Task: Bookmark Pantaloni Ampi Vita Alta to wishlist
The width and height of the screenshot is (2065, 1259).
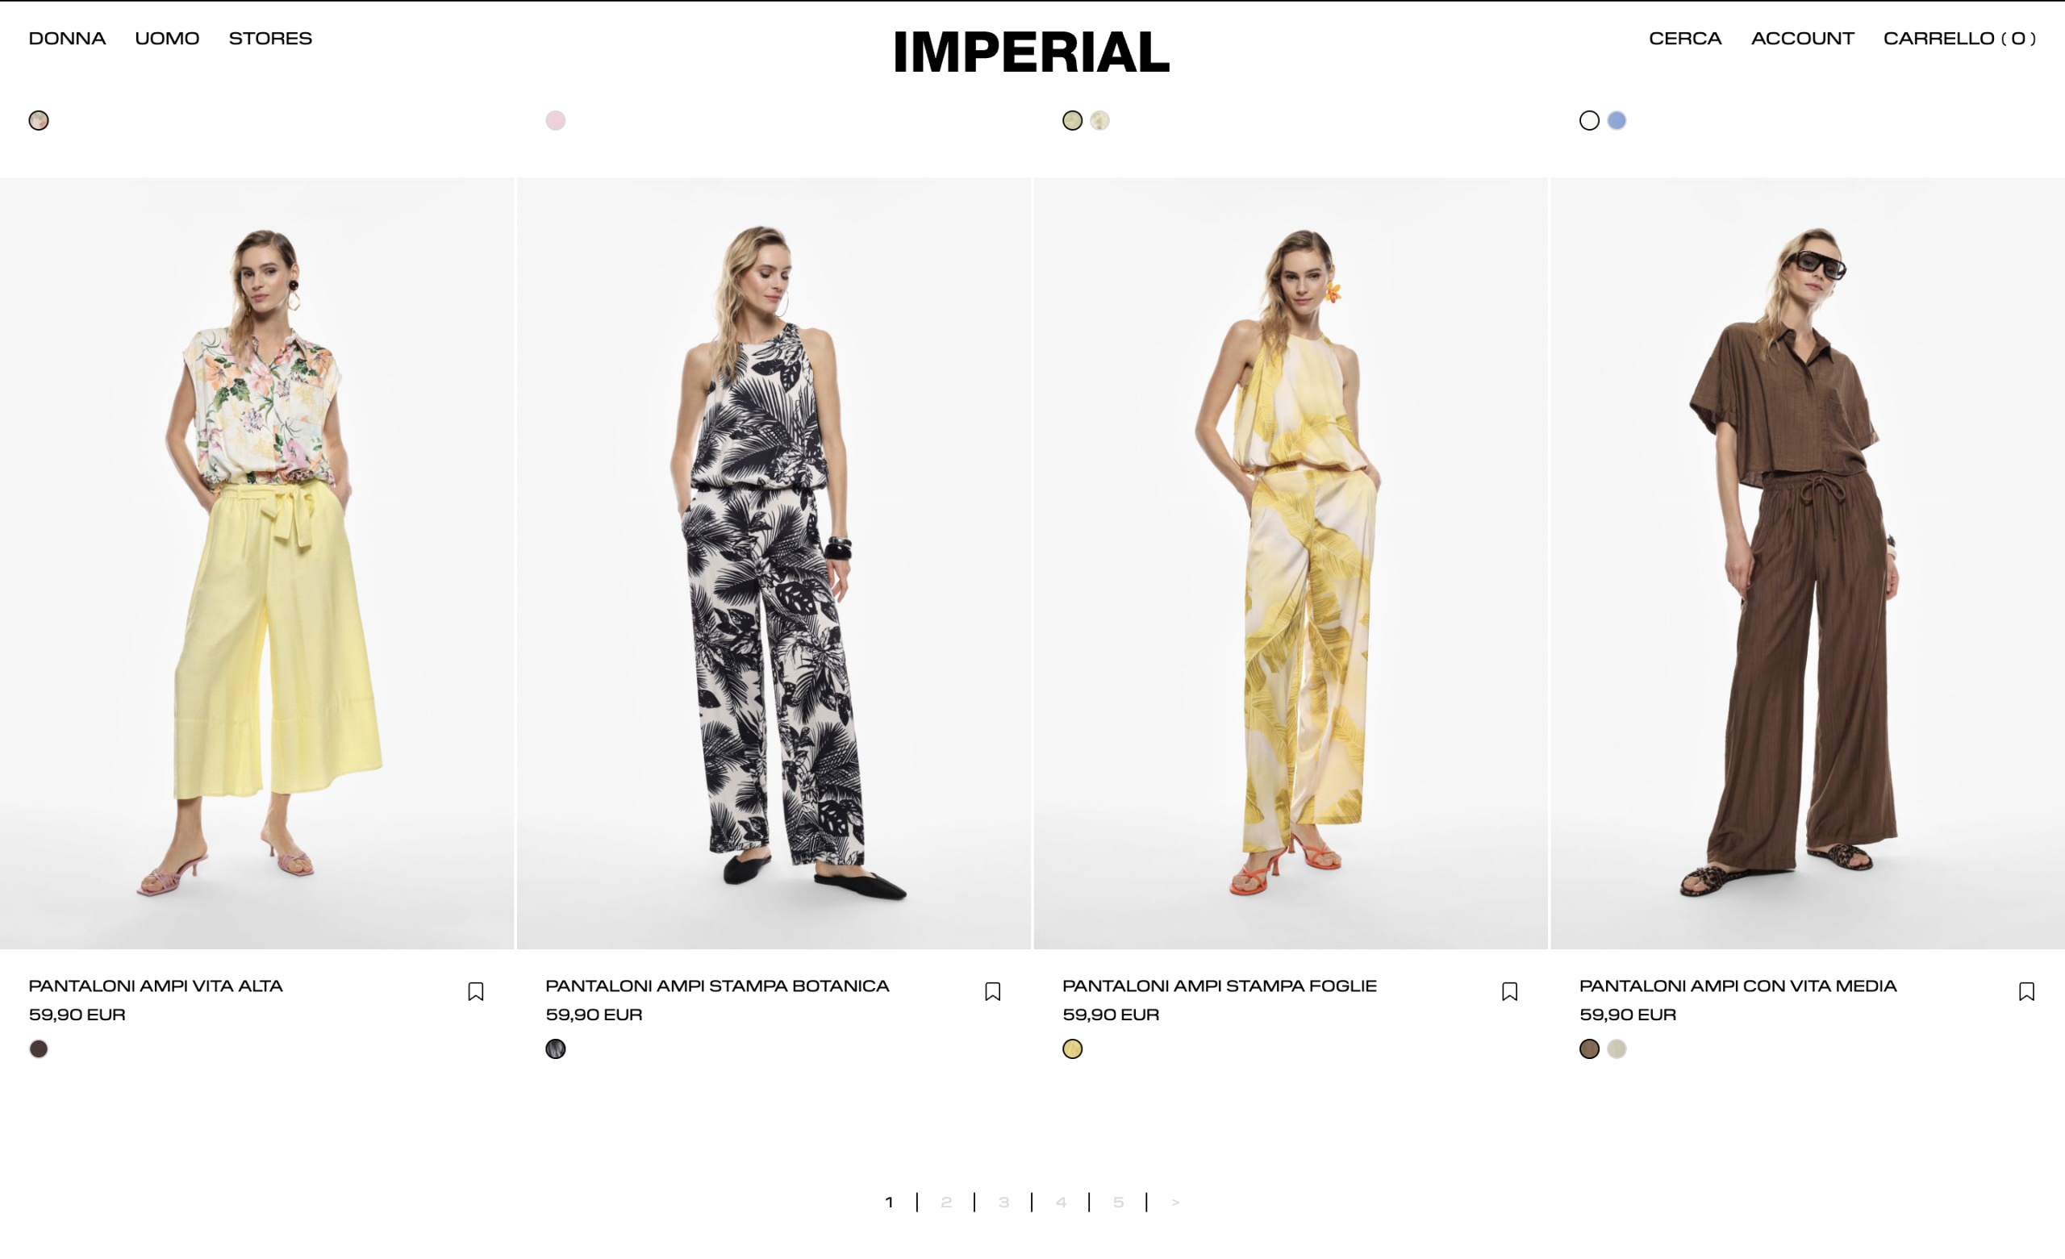Action: pyautogui.click(x=476, y=991)
